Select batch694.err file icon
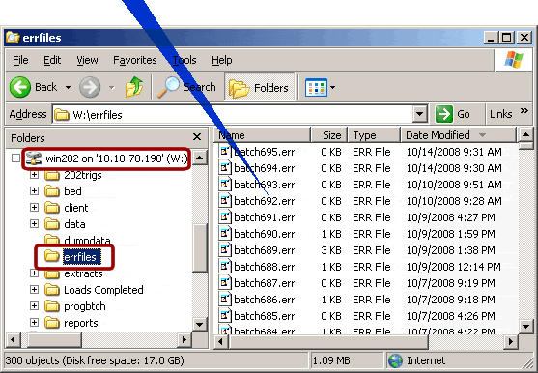 [x=225, y=168]
